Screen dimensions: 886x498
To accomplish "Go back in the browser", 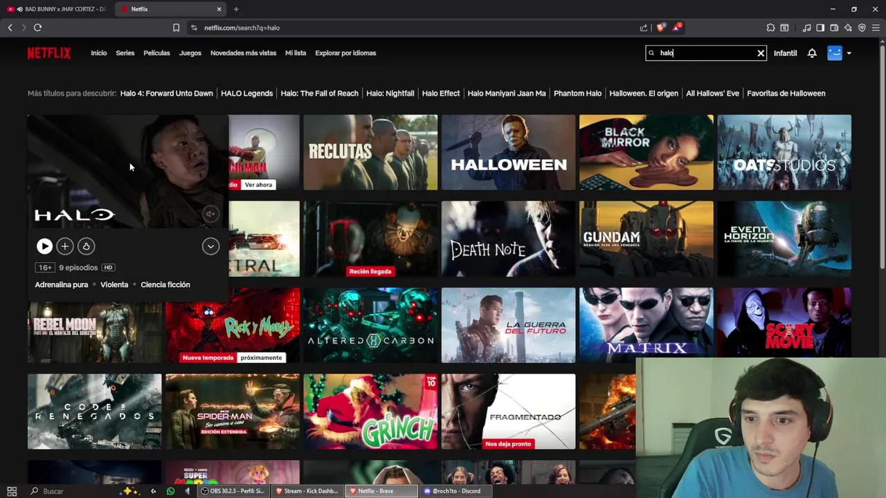I will pyautogui.click(x=10, y=28).
